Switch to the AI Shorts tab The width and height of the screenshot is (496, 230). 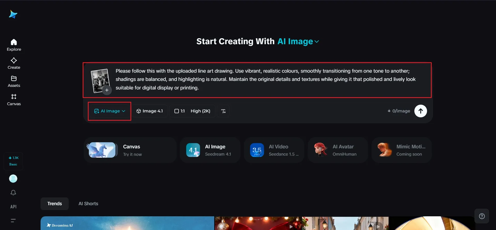pos(88,204)
